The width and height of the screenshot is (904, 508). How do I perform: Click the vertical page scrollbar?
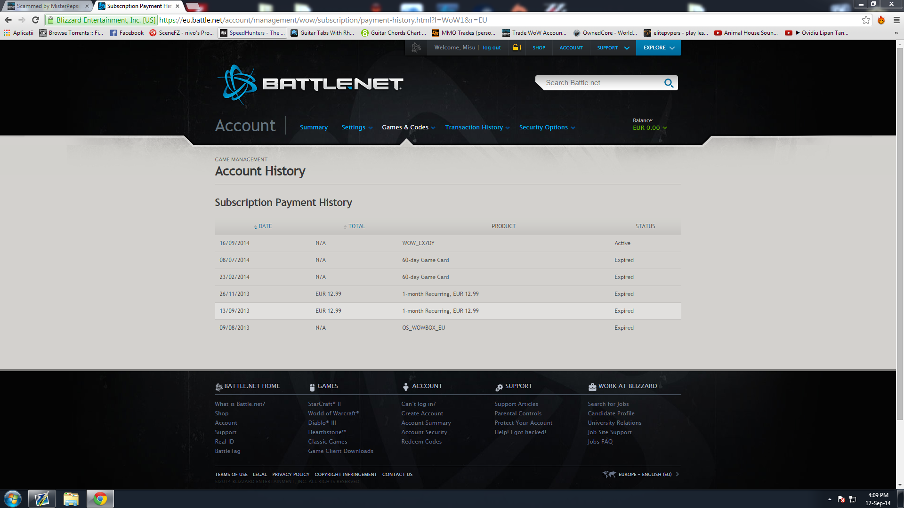point(900,235)
